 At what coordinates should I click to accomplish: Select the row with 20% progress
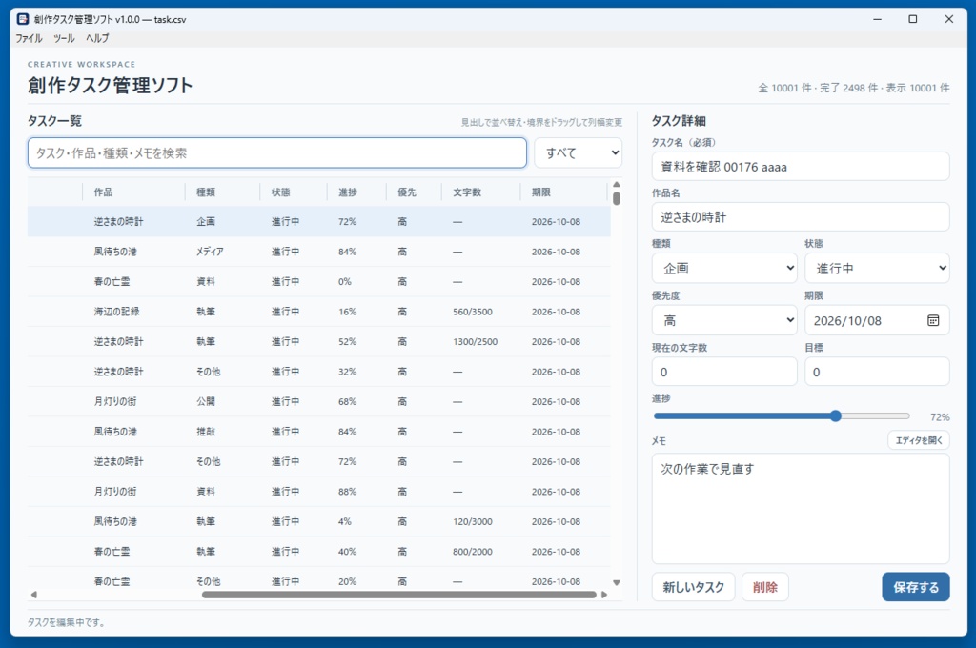pyautogui.click(x=318, y=581)
